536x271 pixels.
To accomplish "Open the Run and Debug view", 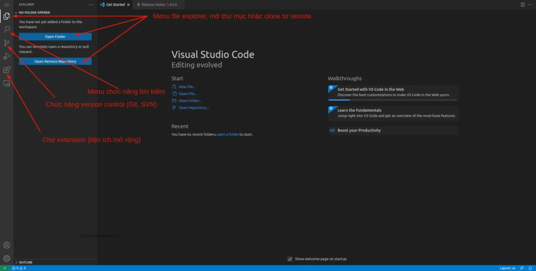I will pyautogui.click(x=6, y=56).
